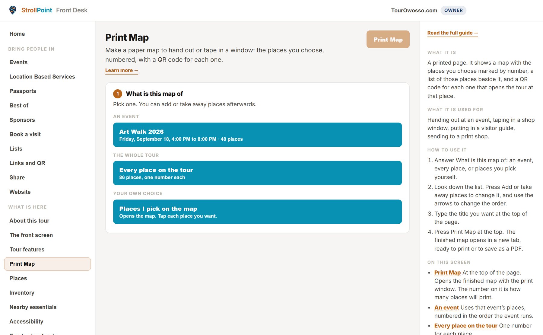Click TourOwosso.com site name
Viewport: 543px width, 335px height.
tap(414, 10)
